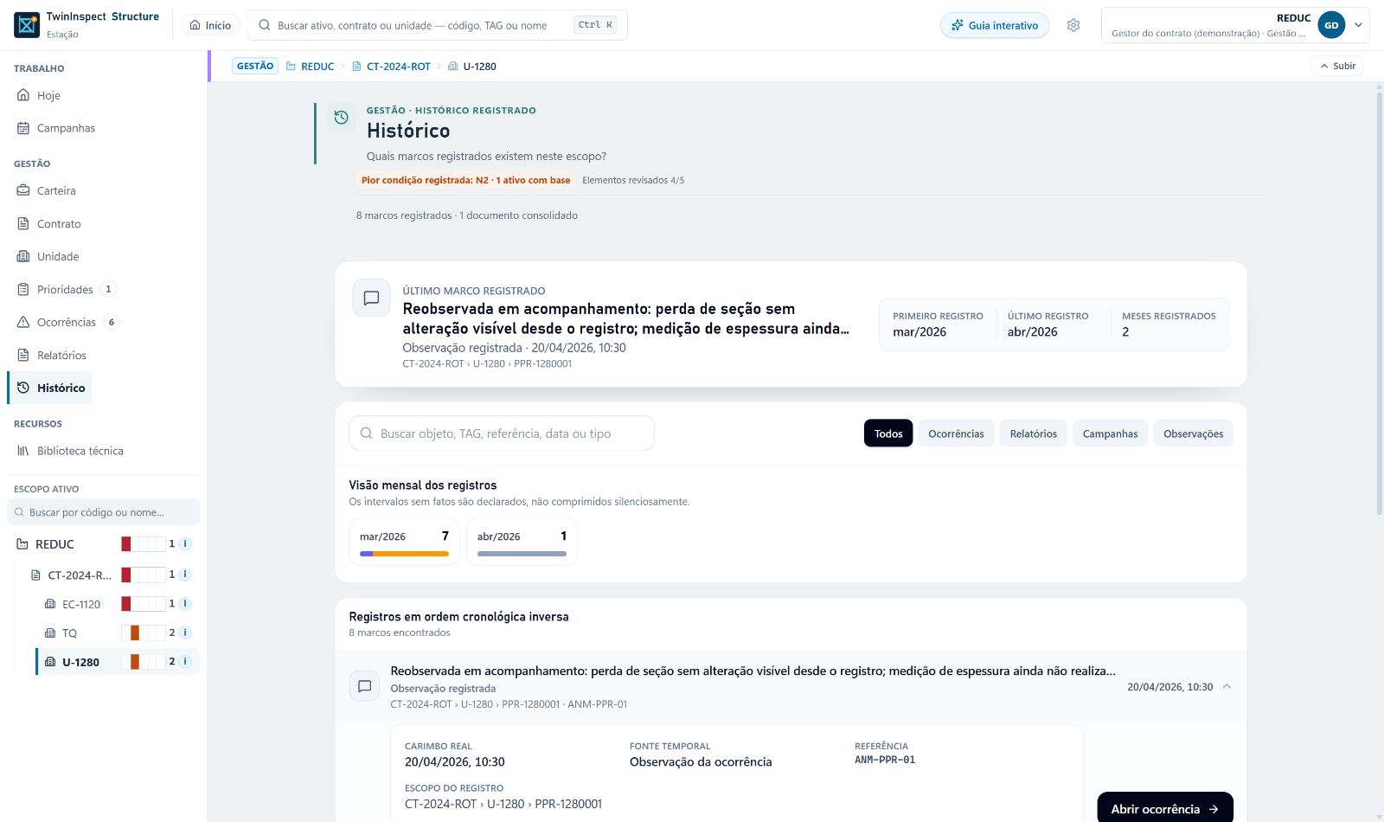This screenshot has width=1384, height=822.
Task: Click Abrir ocorrência button
Action: pyautogui.click(x=1165, y=808)
